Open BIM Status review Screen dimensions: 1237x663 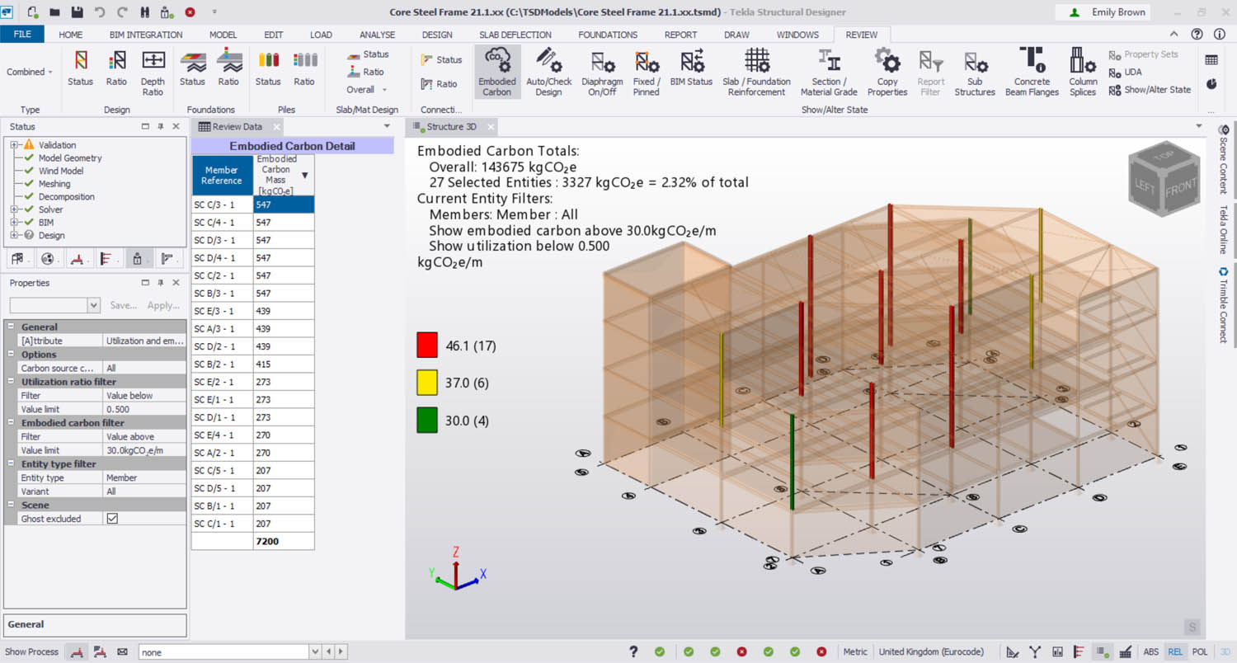(x=691, y=68)
